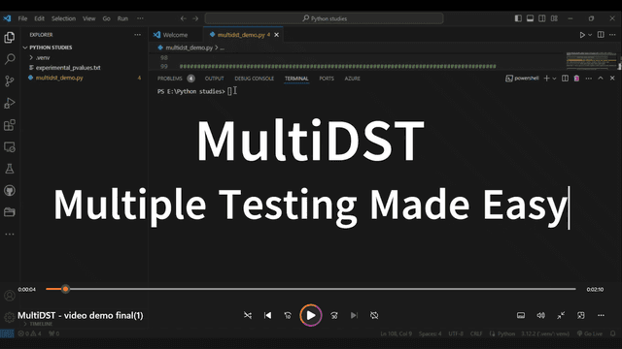Switch to the PORTS panel tab
The image size is (622, 349).
pos(327,79)
